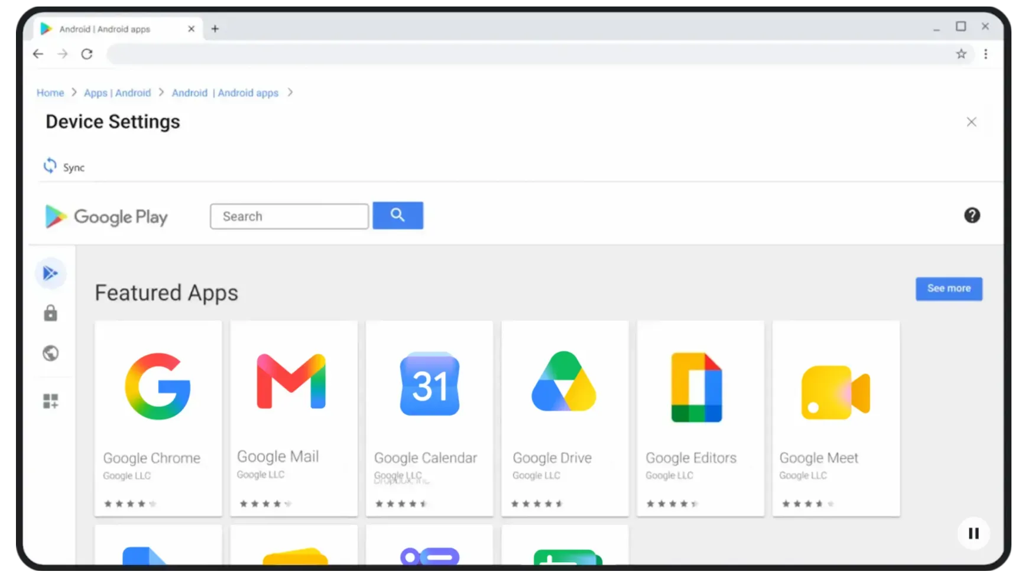Click the Sync icon

pyautogui.click(x=50, y=166)
